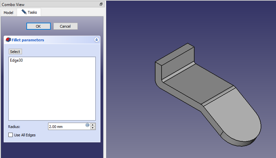
Task: Increase radius with the up spinner arrow
Action: click(93, 125)
